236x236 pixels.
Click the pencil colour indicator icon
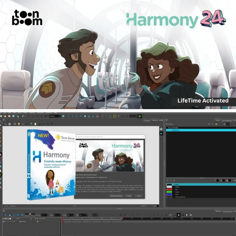coord(223,180)
